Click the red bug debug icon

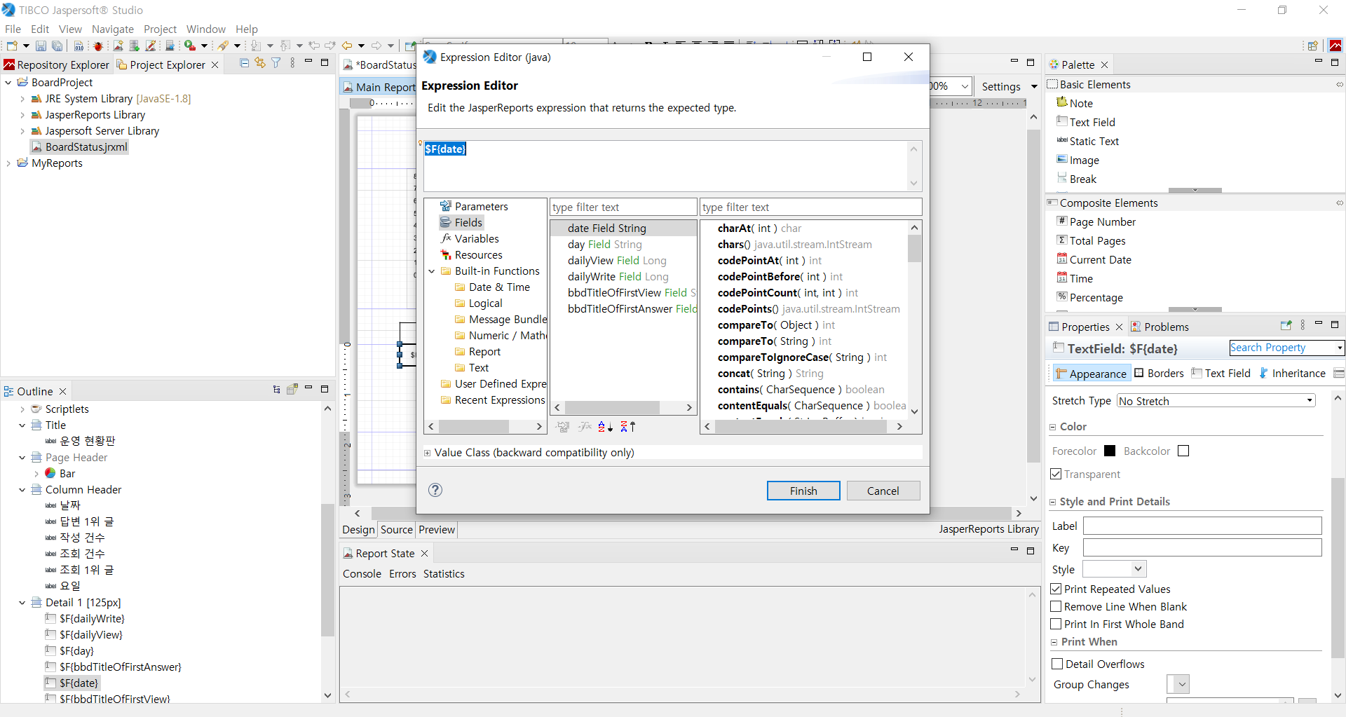pyautogui.click(x=98, y=46)
